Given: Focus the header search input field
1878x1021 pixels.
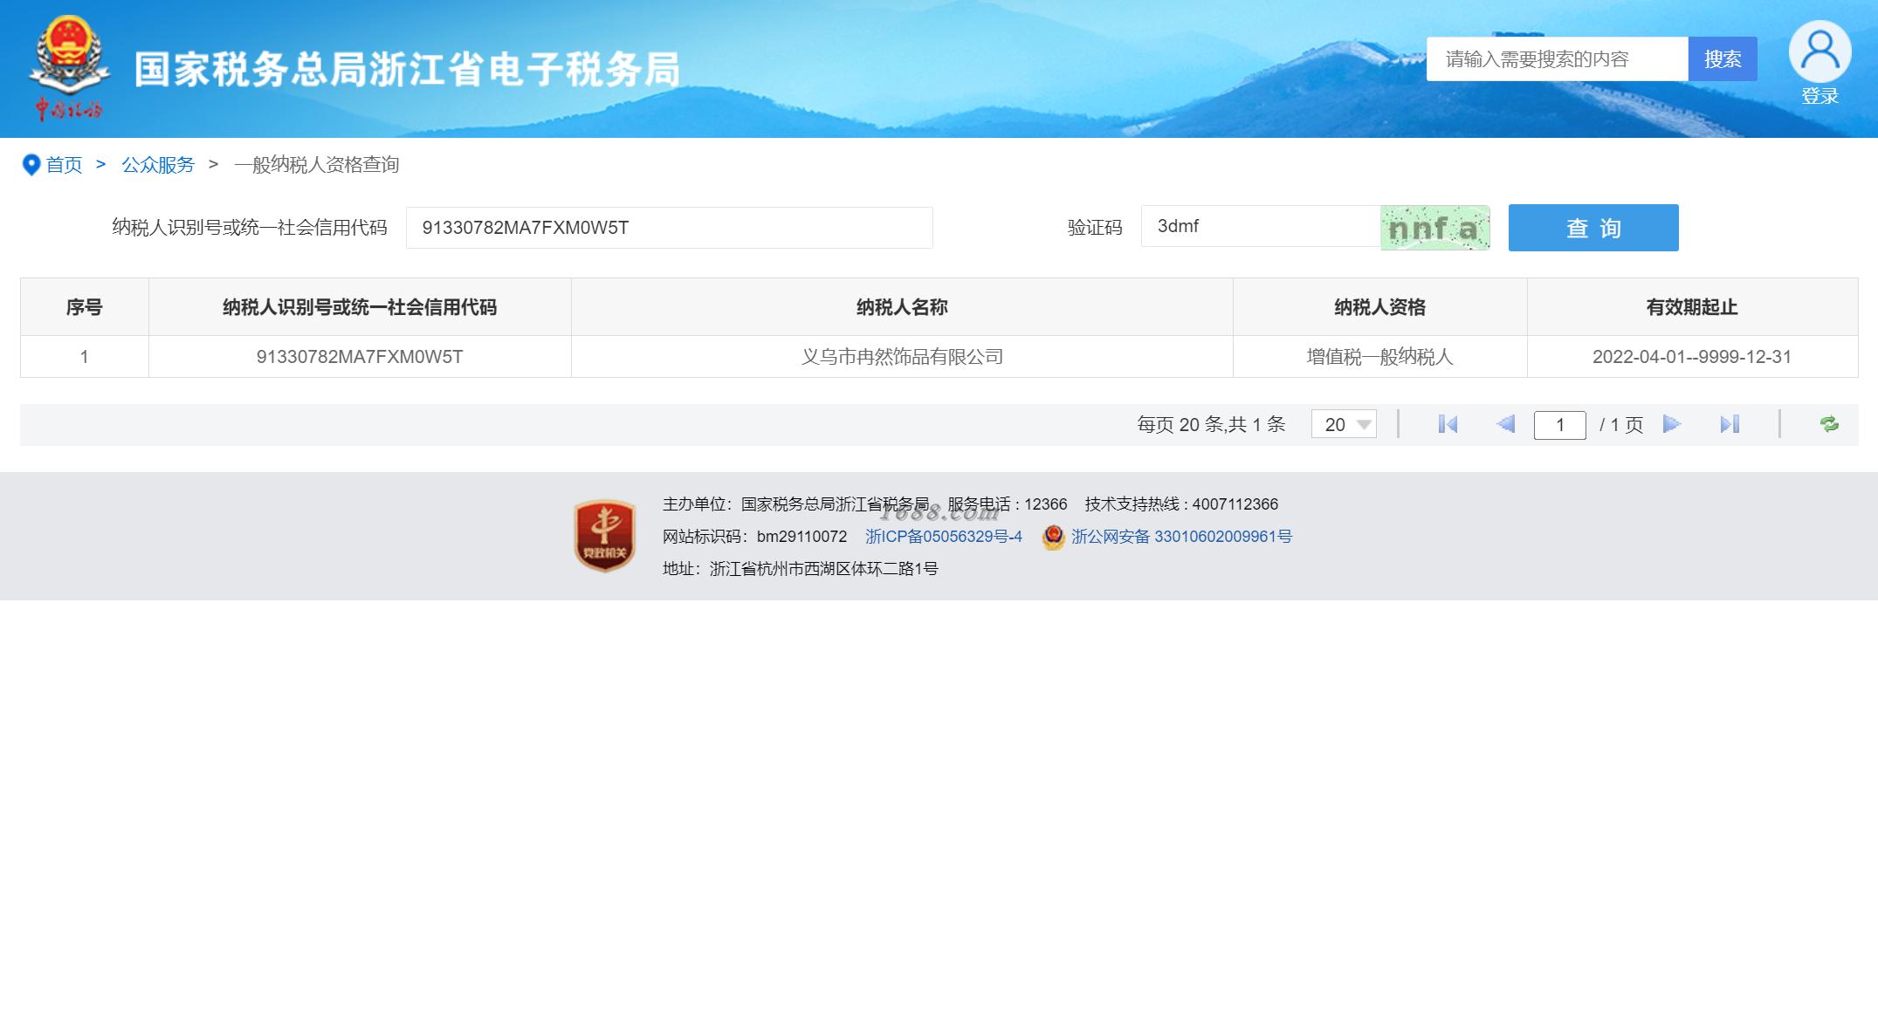Looking at the screenshot, I should pos(1557,58).
